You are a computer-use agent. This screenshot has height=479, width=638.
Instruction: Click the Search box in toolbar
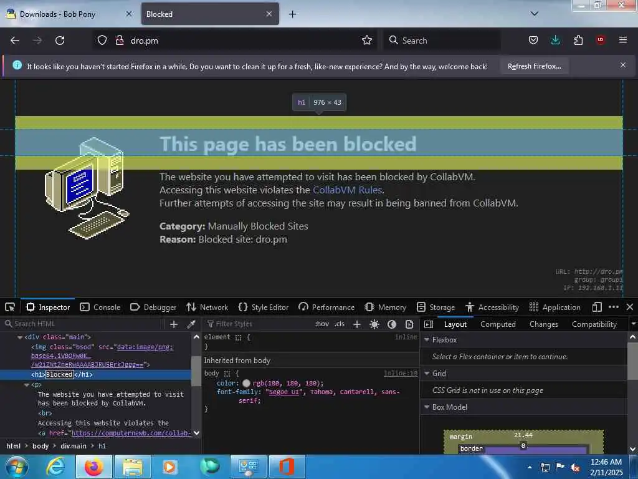tap(442, 41)
